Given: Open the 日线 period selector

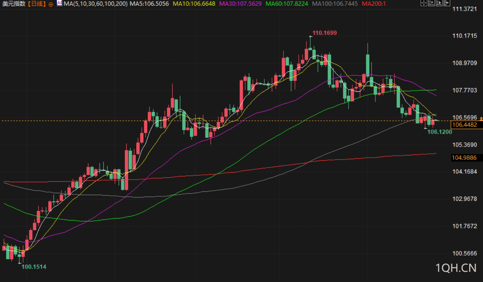Looking at the screenshot, I should (37, 4).
